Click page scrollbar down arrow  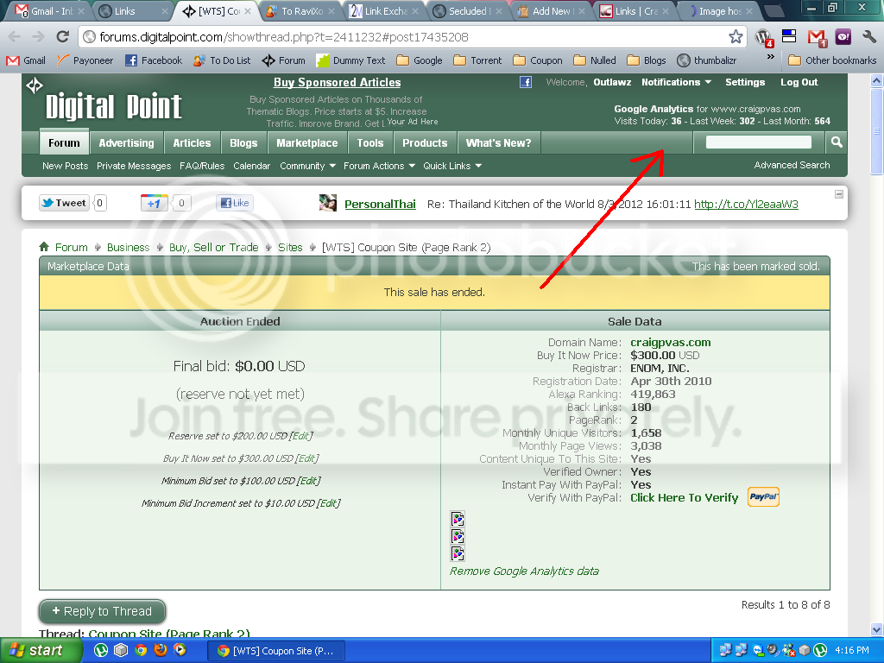click(x=877, y=629)
